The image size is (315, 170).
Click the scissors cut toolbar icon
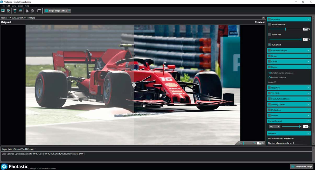[27, 11]
